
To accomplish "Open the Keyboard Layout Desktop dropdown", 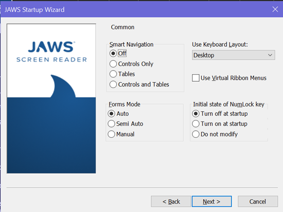I will click(234, 55).
